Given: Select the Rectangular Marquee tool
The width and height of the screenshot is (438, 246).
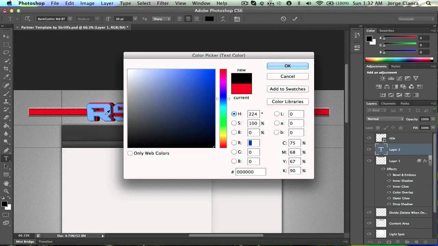Looking at the screenshot, I should 6,44.
